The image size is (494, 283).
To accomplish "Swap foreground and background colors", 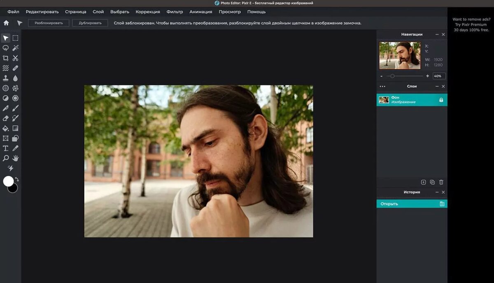I will click(17, 179).
